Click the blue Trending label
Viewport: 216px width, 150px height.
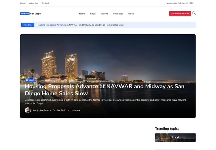coord(28,25)
